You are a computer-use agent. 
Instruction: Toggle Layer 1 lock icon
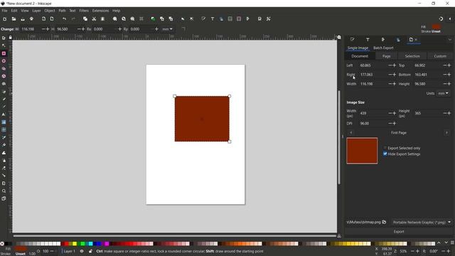[x=90, y=251]
